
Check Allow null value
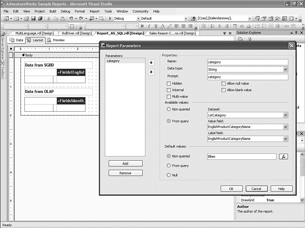[x=223, y=83]
